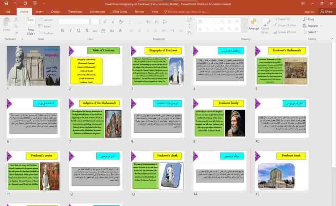
Task: Click the Save icon in the quick access toolbar
Action: (5, 4)
